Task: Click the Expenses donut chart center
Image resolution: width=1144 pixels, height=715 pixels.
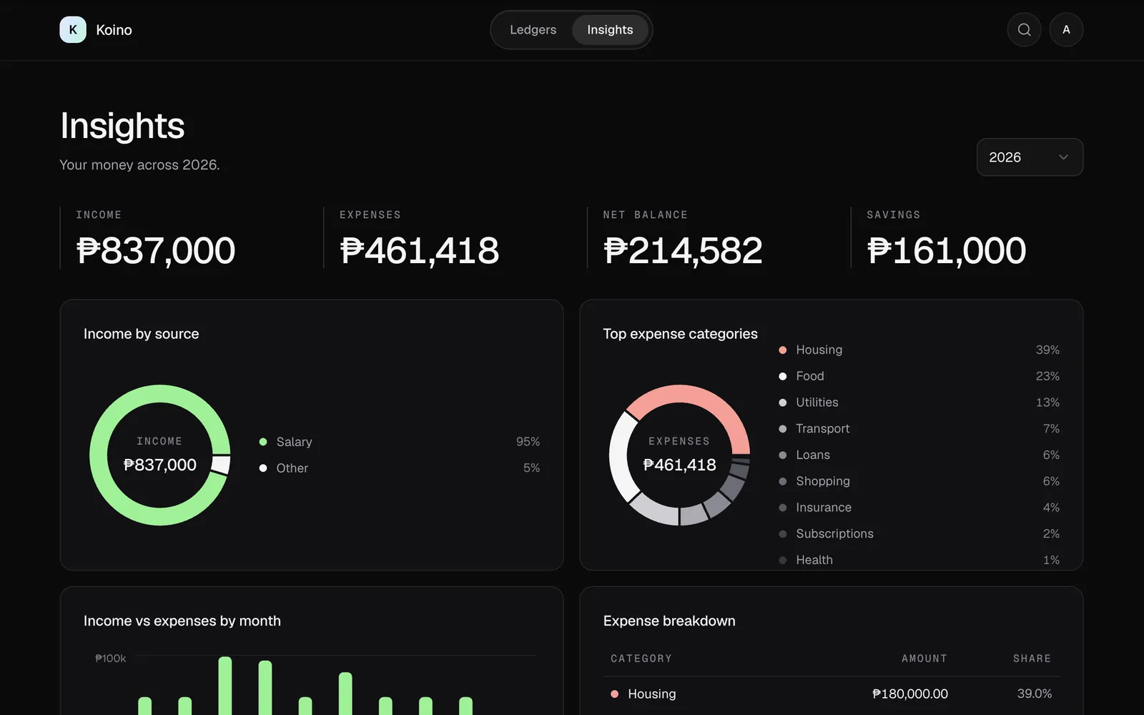Action: tap(679, 455)
